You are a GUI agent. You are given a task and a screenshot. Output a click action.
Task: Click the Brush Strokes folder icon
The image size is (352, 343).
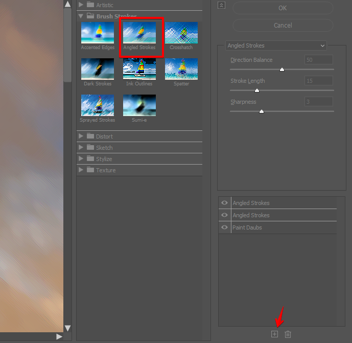click(90, 16)
